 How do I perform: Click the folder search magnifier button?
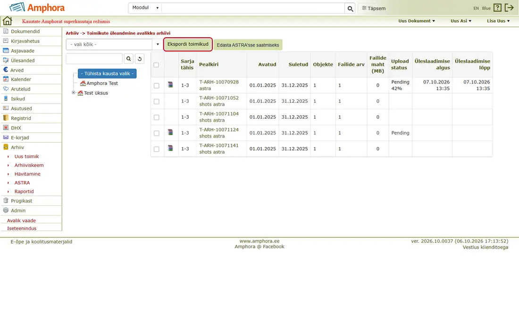[x=129, y=59]
